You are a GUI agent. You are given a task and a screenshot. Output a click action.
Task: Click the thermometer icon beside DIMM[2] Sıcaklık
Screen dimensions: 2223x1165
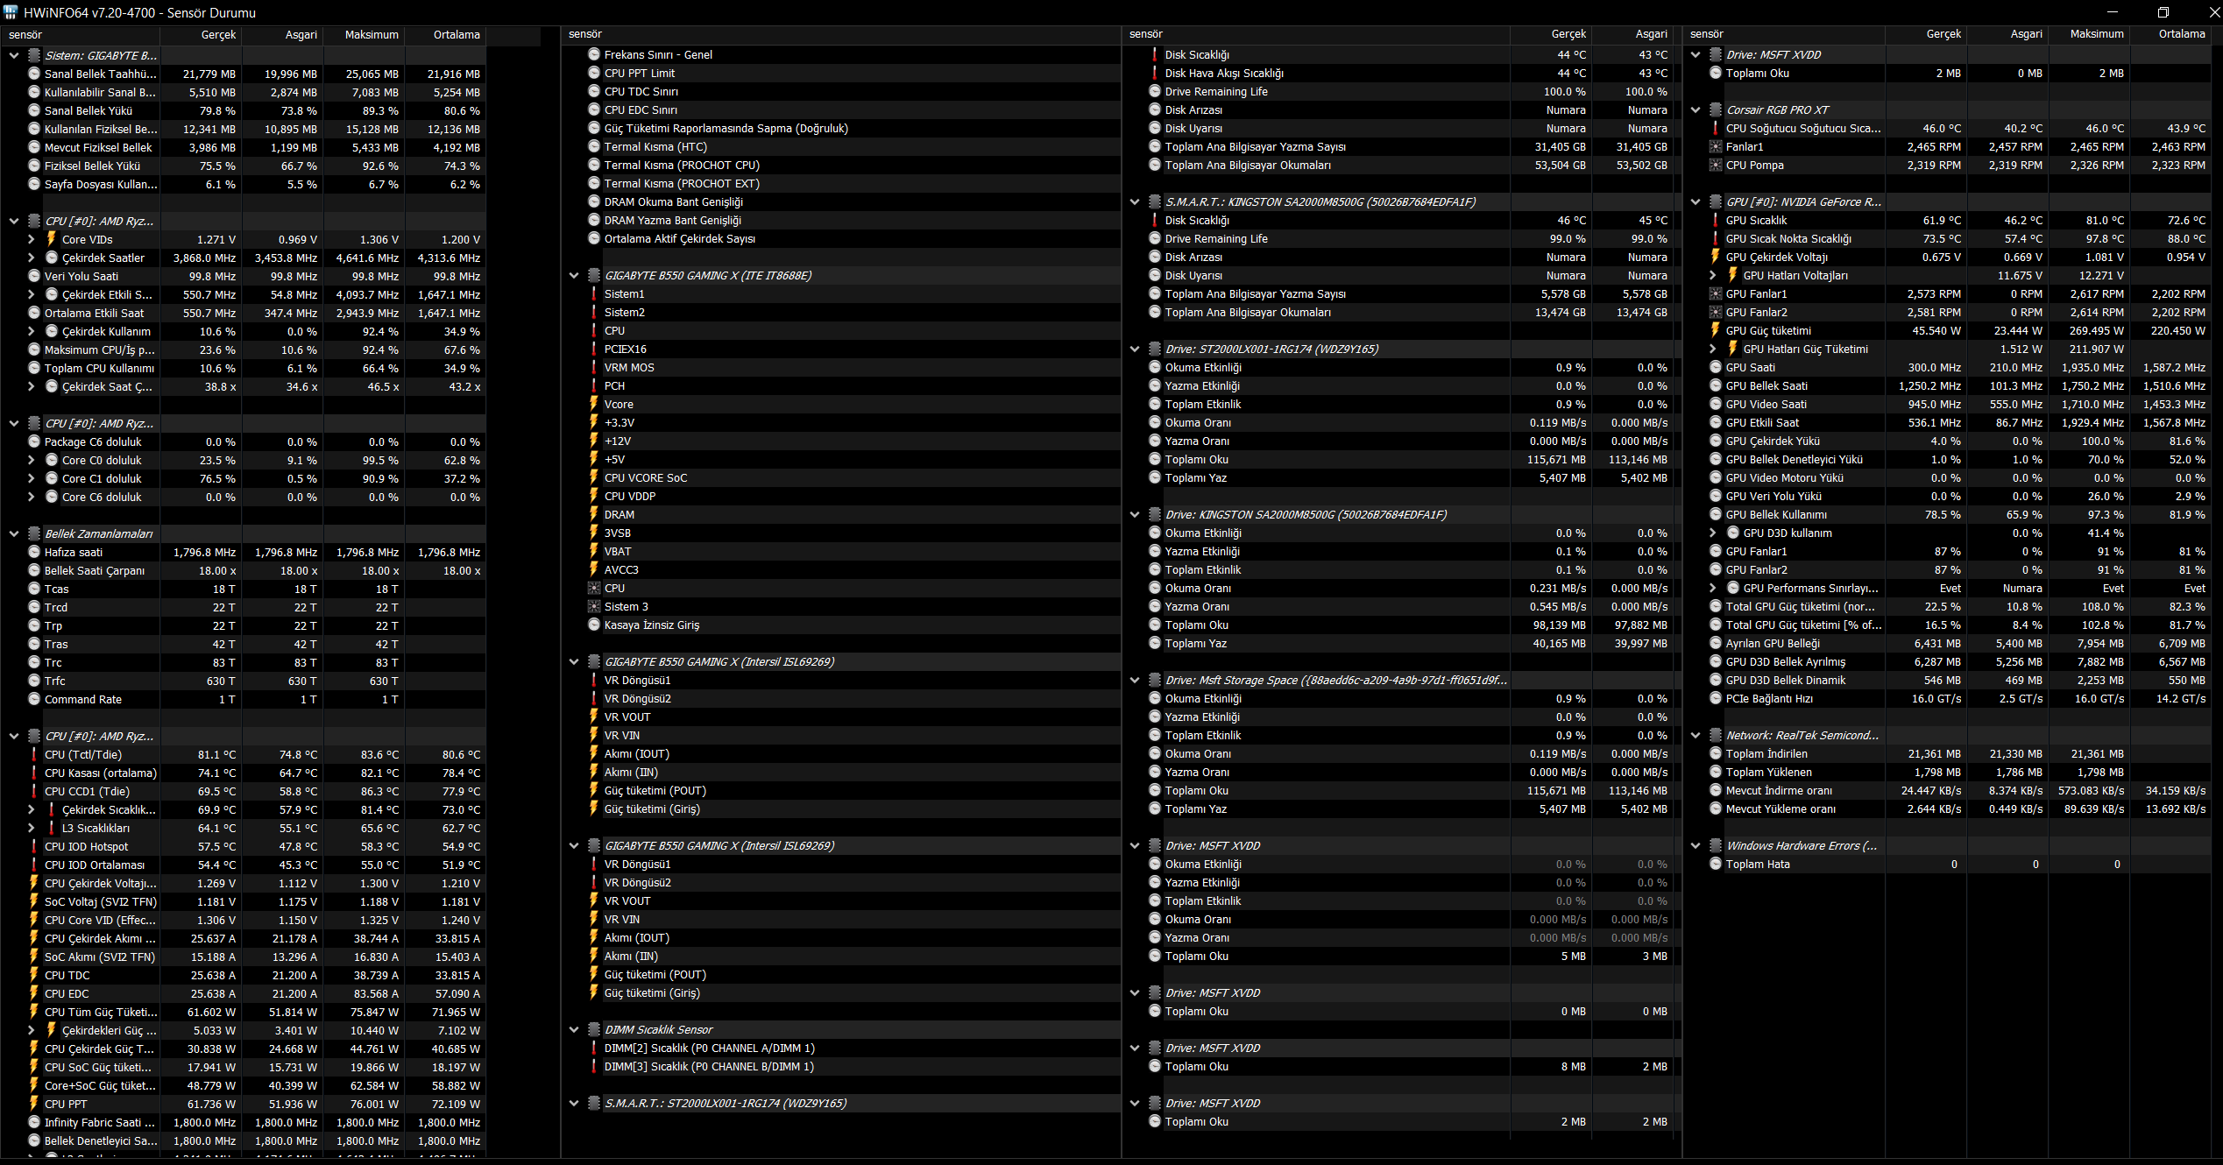point(594,1048)
